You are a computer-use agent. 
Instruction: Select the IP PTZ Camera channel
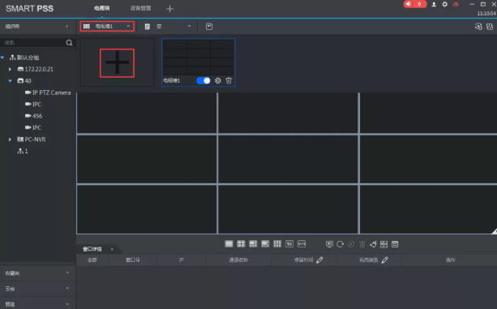click(x=48, y=92)
